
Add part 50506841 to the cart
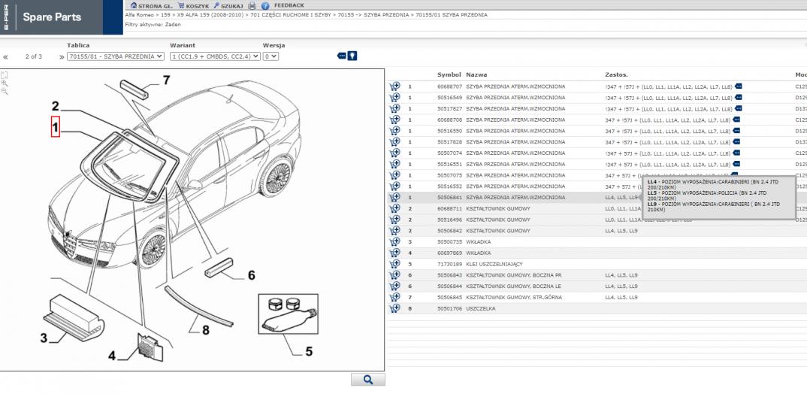tap(394, 197)
